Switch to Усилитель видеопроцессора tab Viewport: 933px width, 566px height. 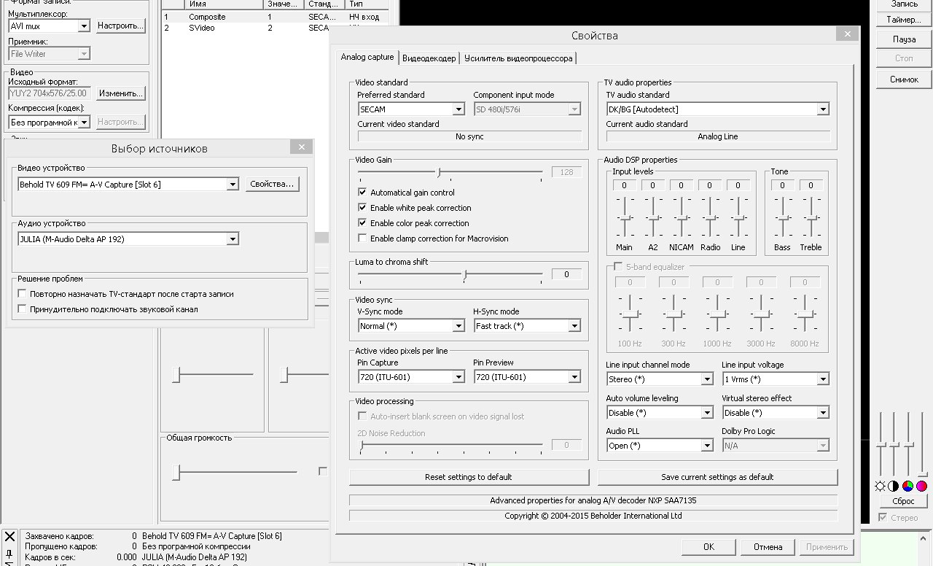click(518, 58)
